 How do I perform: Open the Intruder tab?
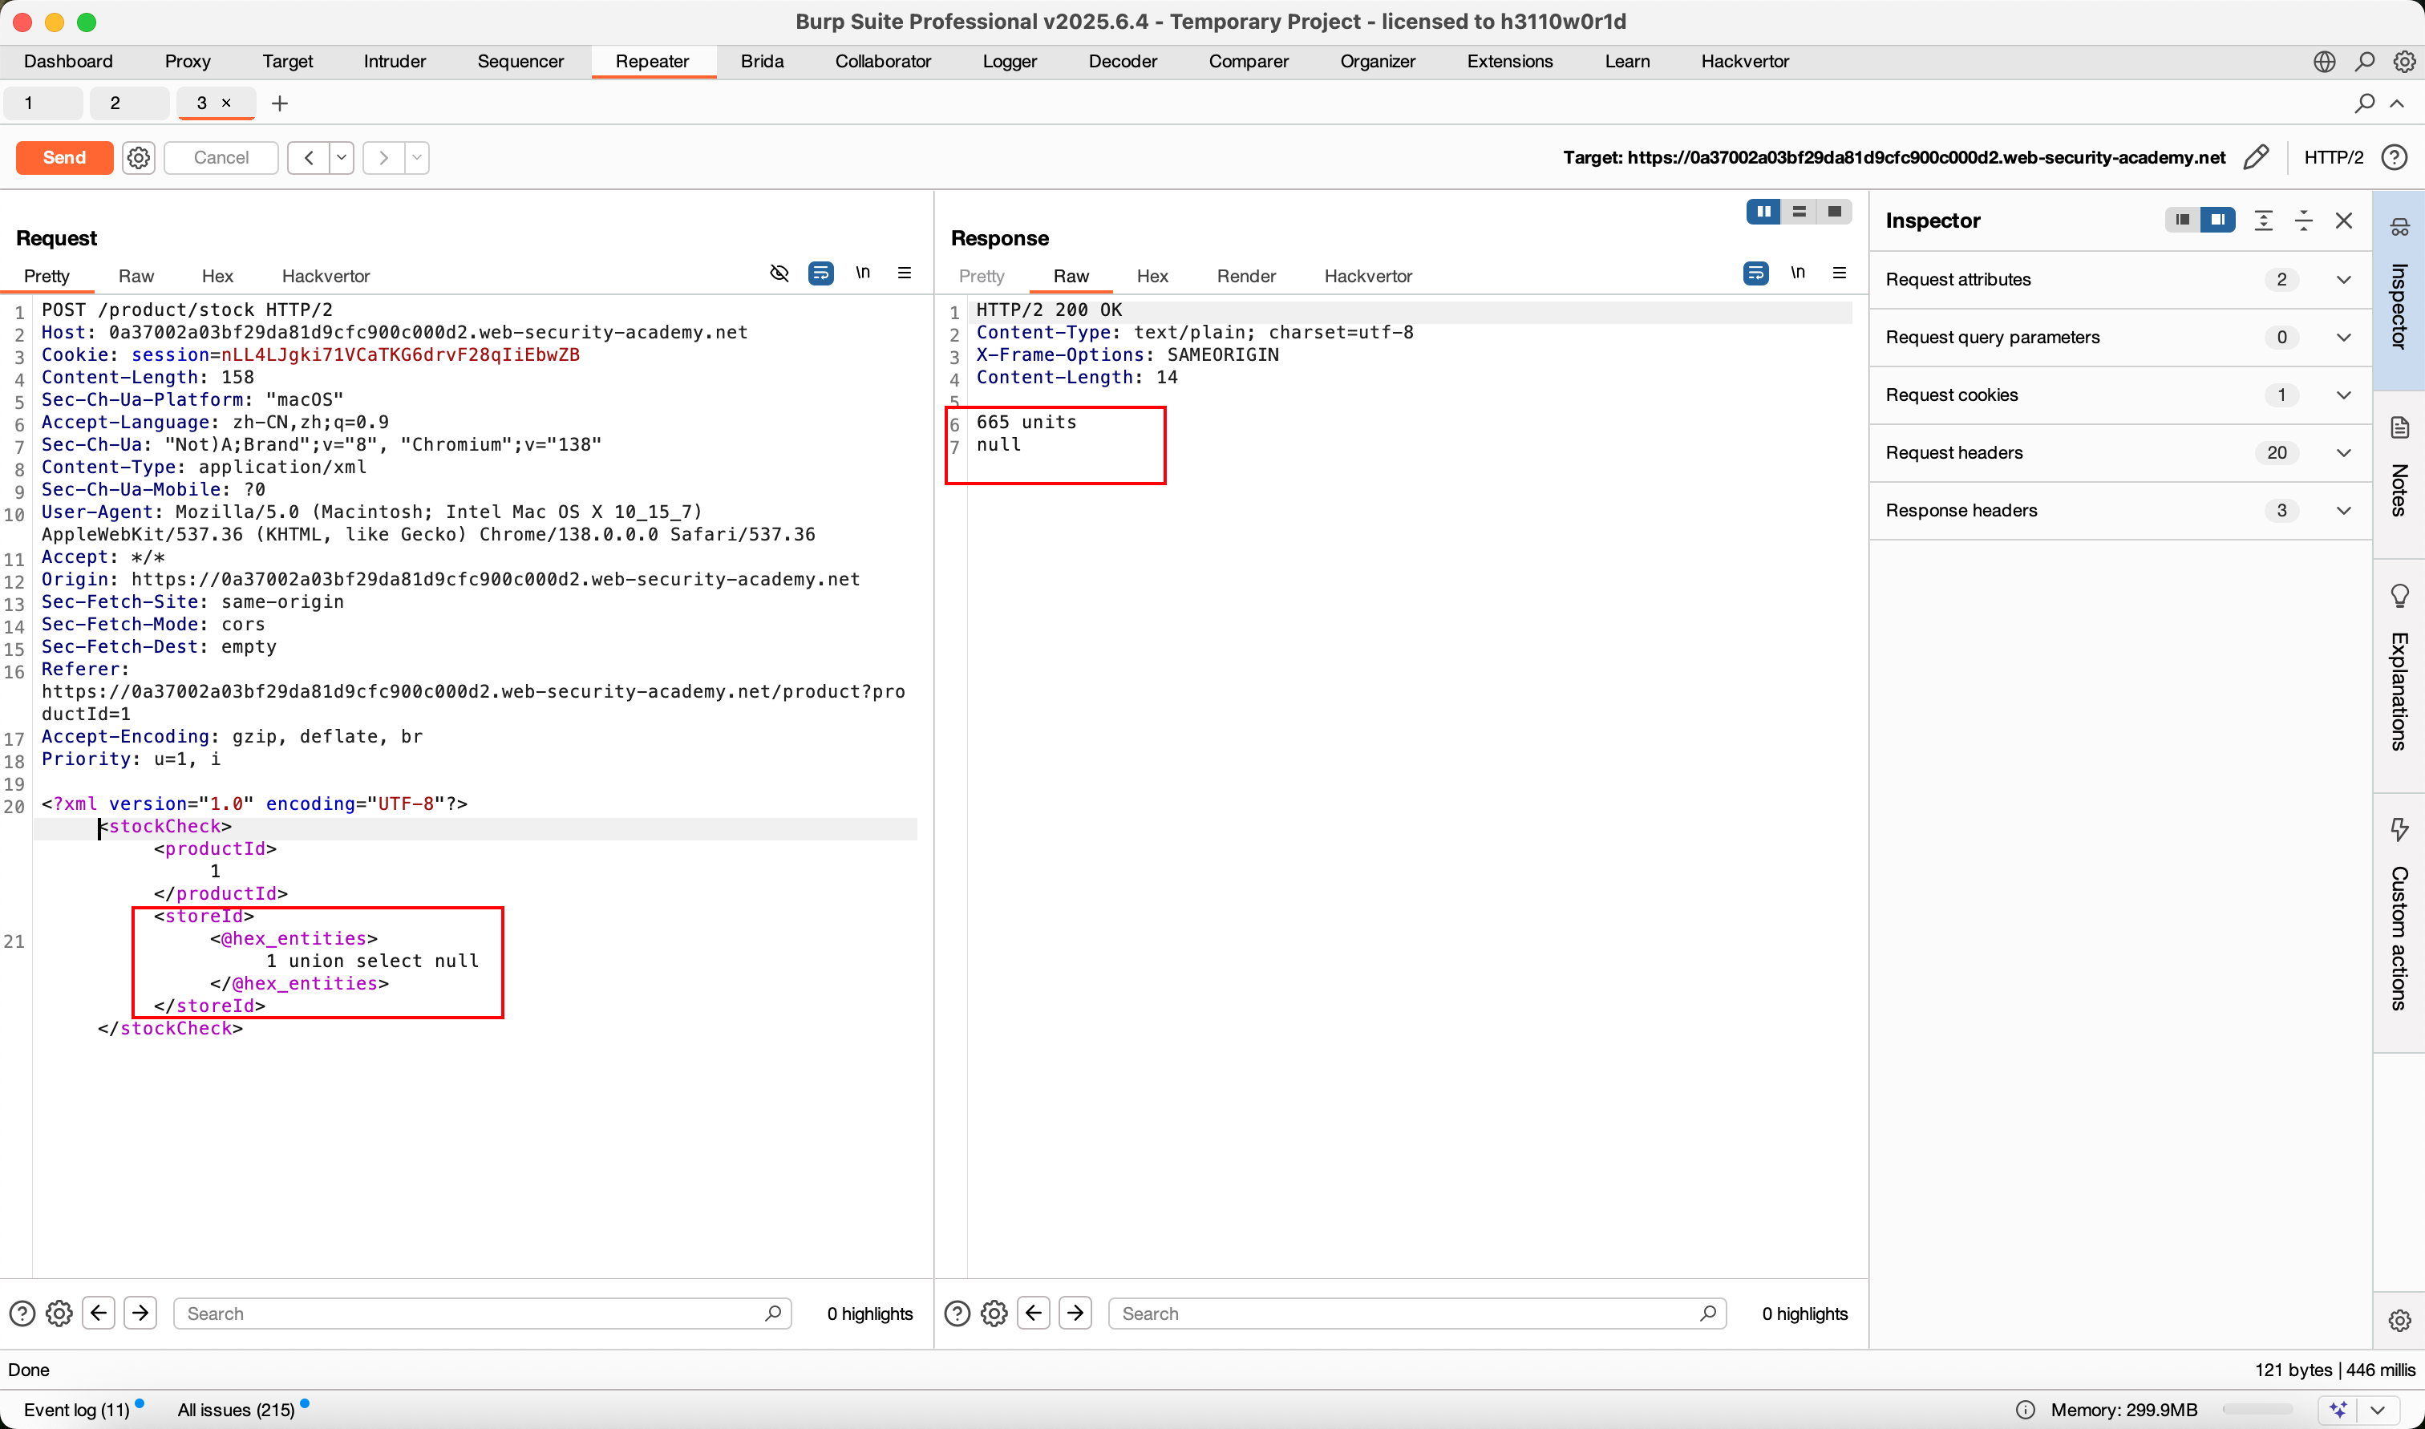(x=395, y=62)
